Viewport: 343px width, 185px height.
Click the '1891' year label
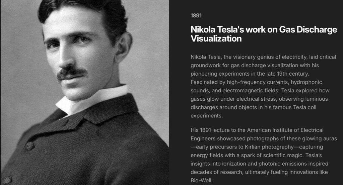coord(196,15)
